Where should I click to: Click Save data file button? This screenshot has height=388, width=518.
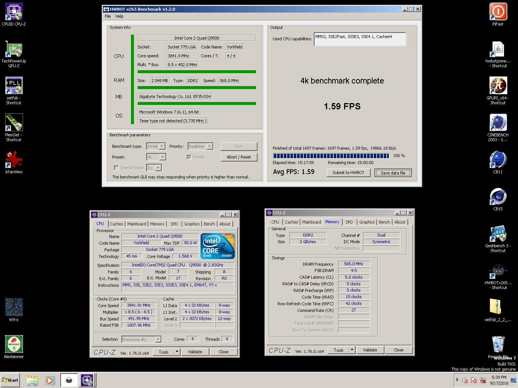tap(393, 173)
